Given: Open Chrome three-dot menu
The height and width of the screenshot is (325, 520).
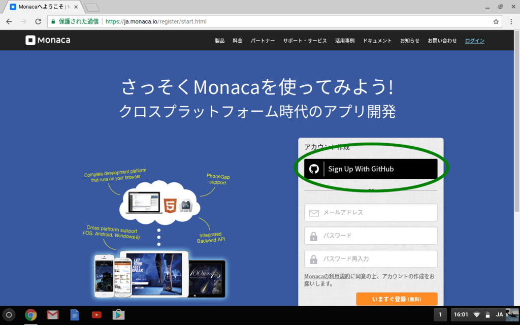Looking at the screenshot, I should pyautogui.click(x=511, y=21).
